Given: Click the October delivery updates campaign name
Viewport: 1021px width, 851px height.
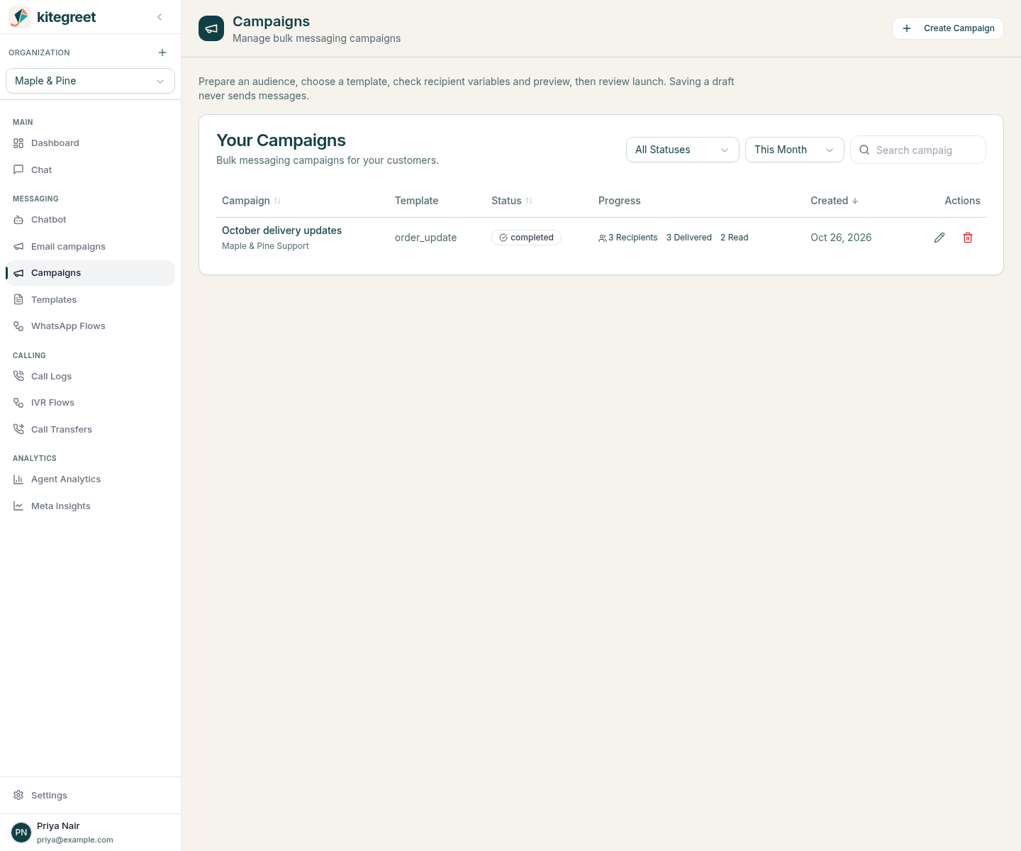Looking at the screenshot, I should point(281,230).
